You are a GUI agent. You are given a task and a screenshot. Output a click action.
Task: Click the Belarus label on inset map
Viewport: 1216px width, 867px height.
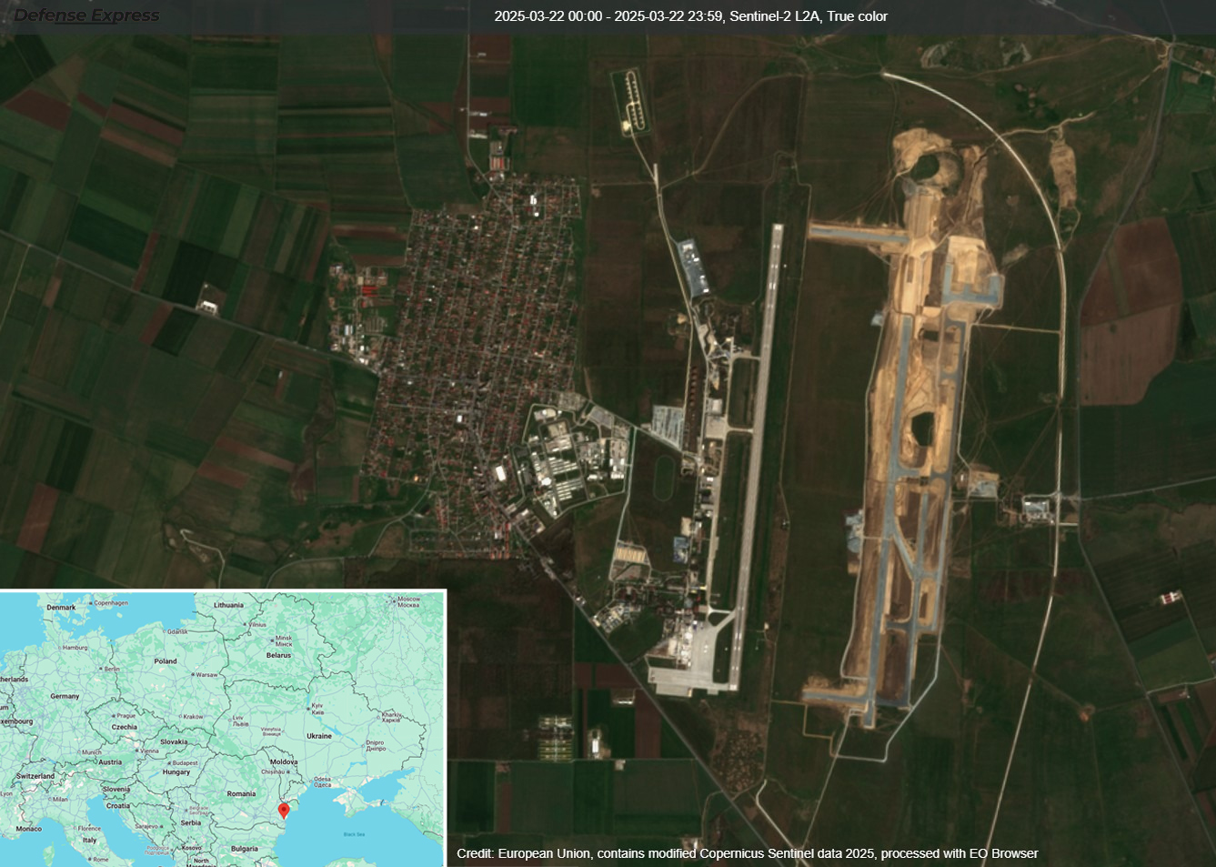click(278, 655)
